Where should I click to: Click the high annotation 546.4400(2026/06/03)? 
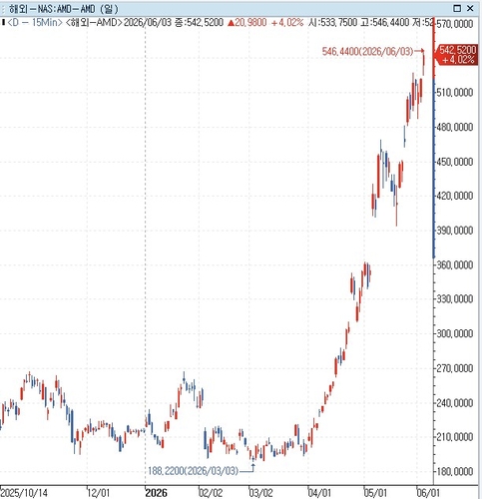367,51
